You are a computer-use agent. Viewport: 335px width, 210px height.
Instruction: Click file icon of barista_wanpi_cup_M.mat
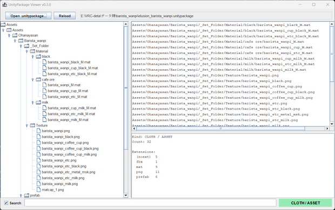click(44, 91)
